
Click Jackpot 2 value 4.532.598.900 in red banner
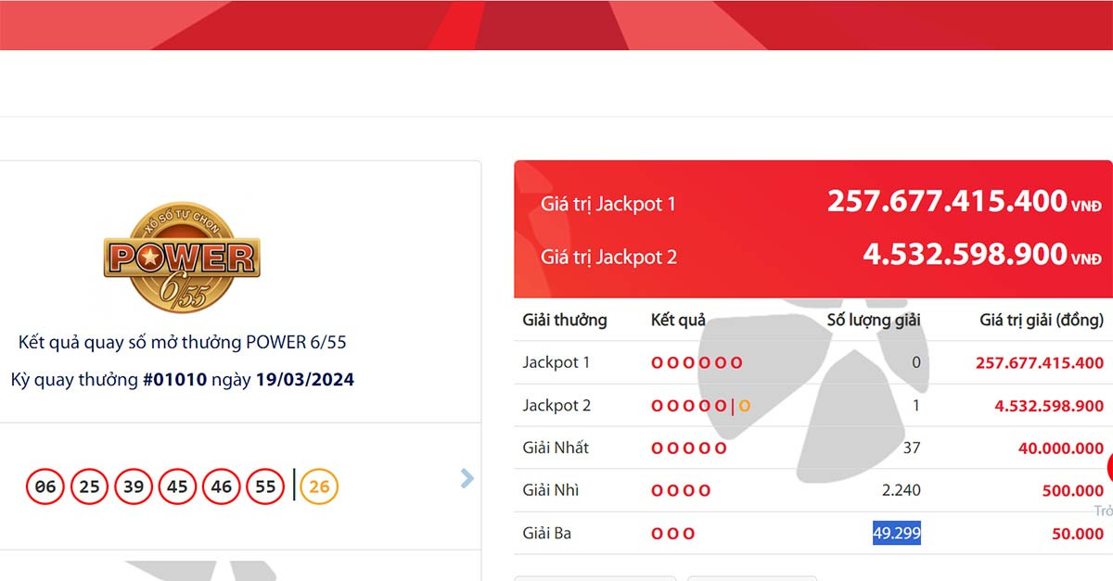click(x=965, y=255)
